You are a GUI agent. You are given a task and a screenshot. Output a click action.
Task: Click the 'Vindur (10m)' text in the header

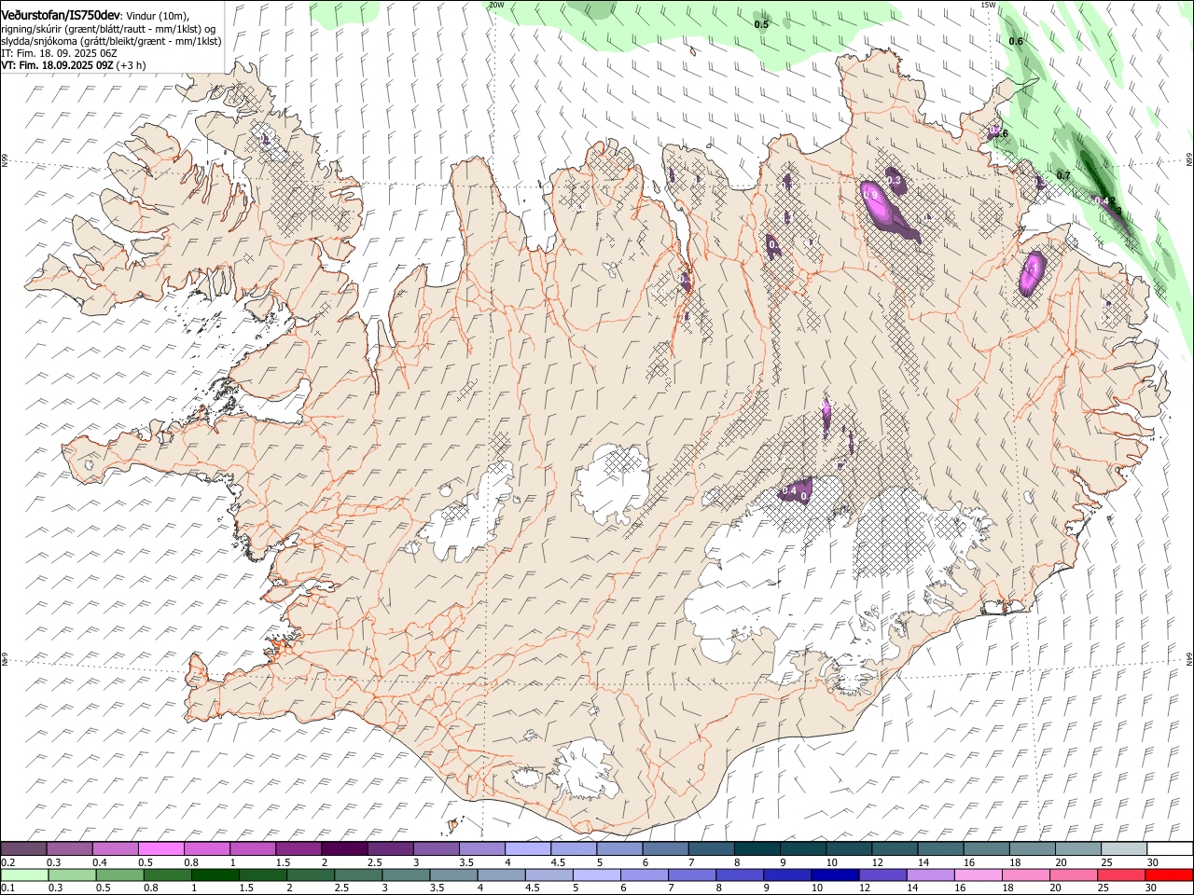click(x=157, y=16)
